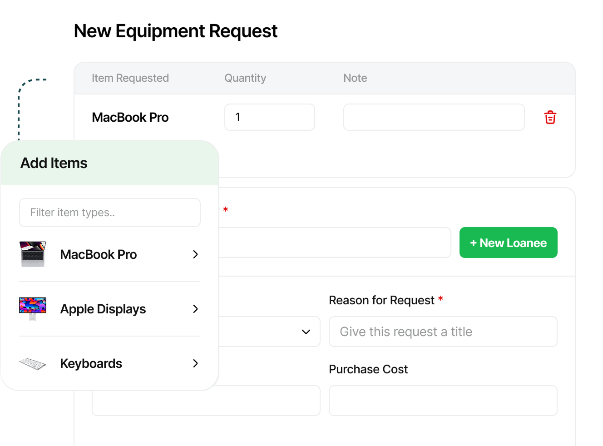The image size is (603, 446).
Task: Click the + New Loanee button
Action: point(508,243)
